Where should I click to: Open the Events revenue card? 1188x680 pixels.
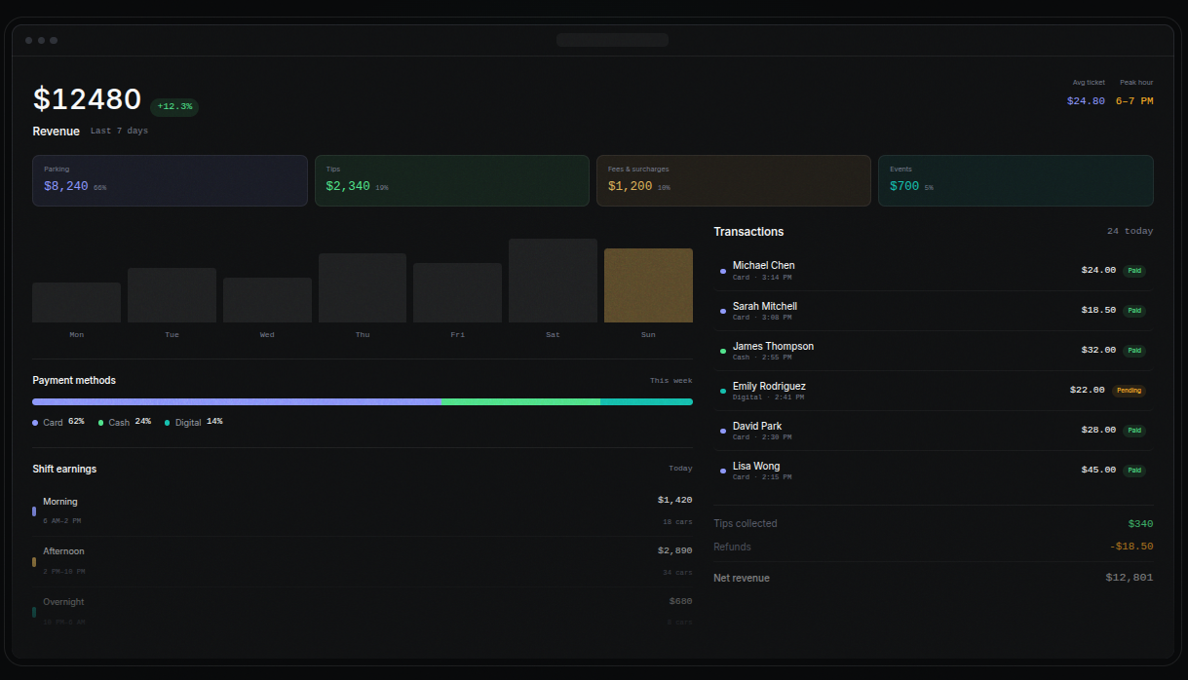(x=1016, y=180)
